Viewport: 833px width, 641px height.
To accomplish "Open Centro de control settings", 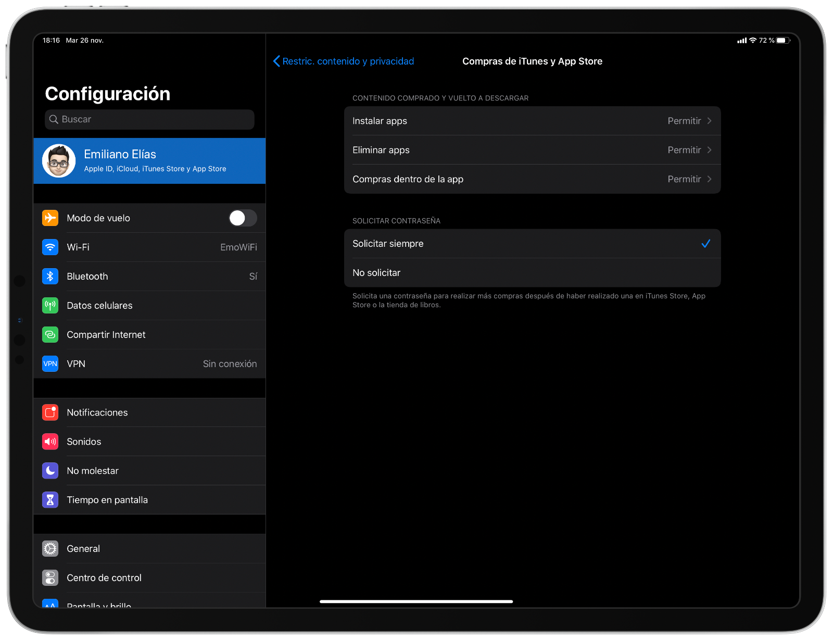I will tap(149, 578).
